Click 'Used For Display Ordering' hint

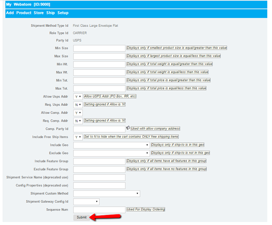146,209
